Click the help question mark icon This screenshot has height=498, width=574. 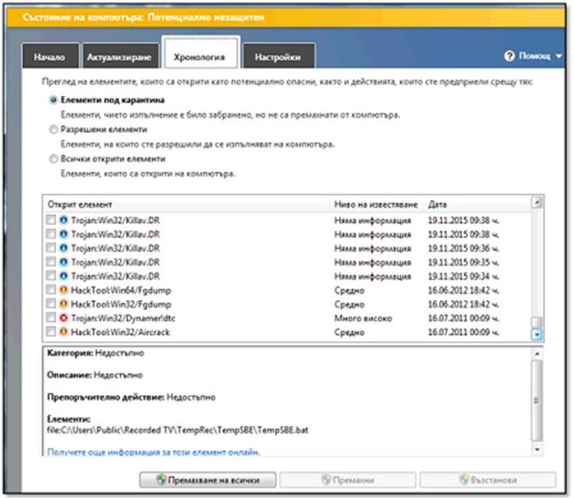tap(509, 57)
